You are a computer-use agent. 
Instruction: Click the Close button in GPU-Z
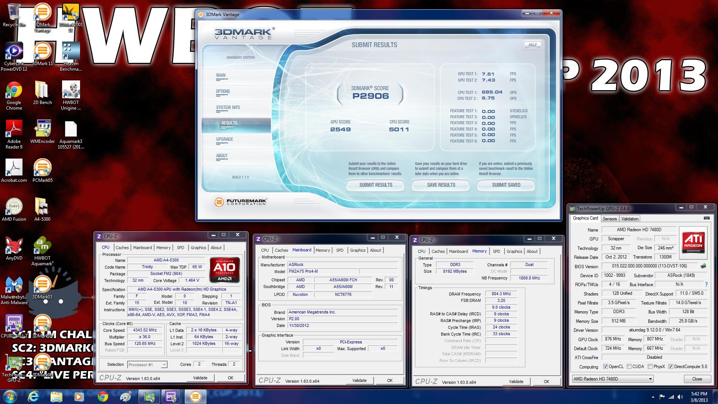point(697,379)
